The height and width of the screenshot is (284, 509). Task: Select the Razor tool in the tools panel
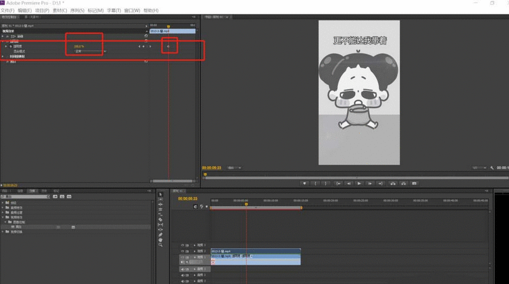(161, 219)
